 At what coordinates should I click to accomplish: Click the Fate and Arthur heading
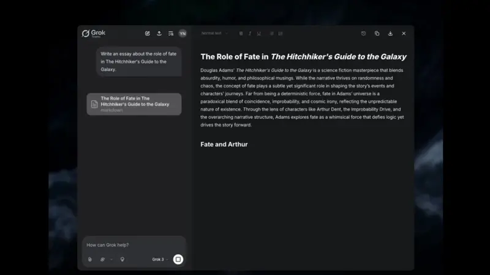224,144
